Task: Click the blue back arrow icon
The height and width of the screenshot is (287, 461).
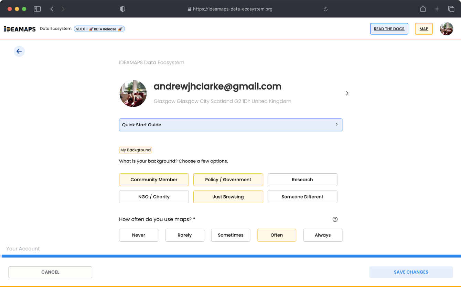Action: pos(19,51)
